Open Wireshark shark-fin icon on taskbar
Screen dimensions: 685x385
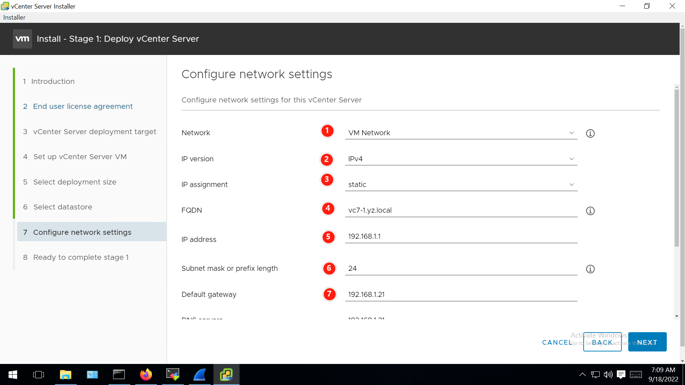pos(200,375)
